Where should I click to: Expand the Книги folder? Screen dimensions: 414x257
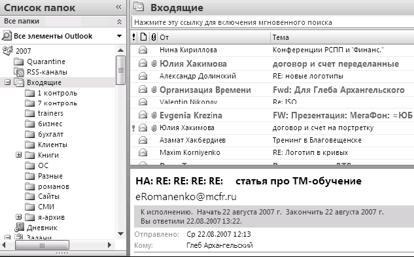(x=18, y=155)
